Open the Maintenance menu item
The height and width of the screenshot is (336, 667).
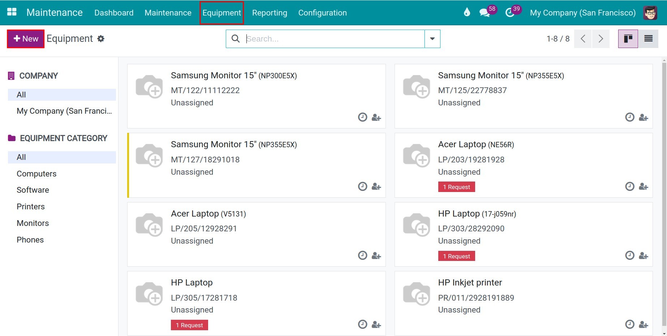tap(168, 13)
